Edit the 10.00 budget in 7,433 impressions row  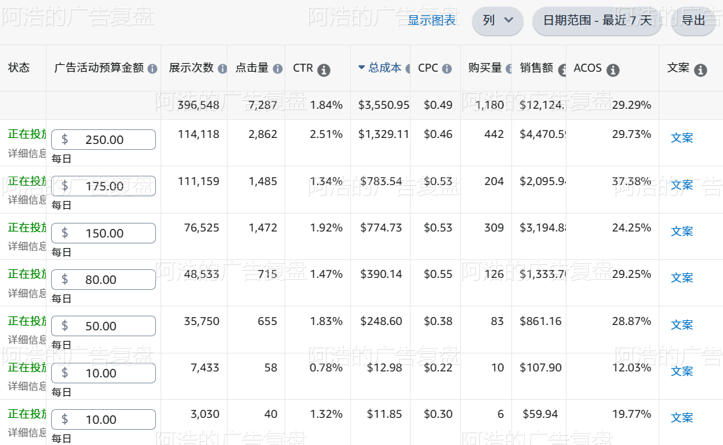coord(103,373)
